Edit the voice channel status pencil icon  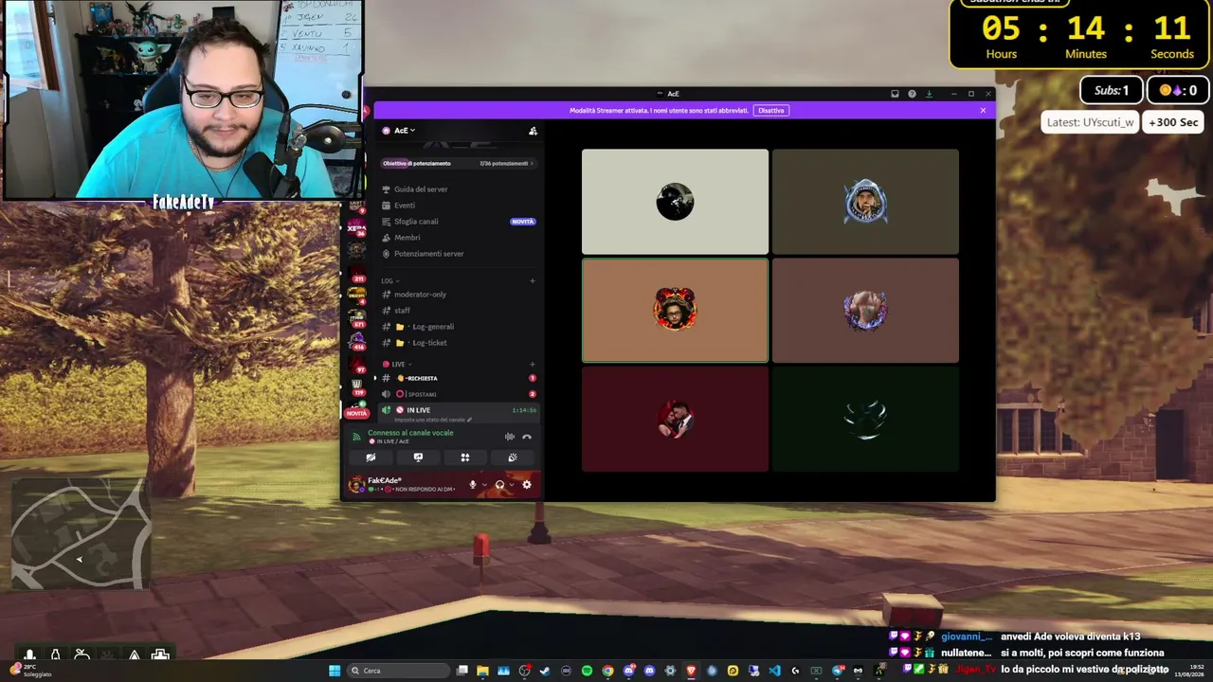pyautogui.click(x=469, y=420)
